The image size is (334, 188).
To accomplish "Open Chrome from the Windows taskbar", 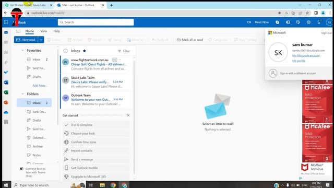I will [113, 185].
